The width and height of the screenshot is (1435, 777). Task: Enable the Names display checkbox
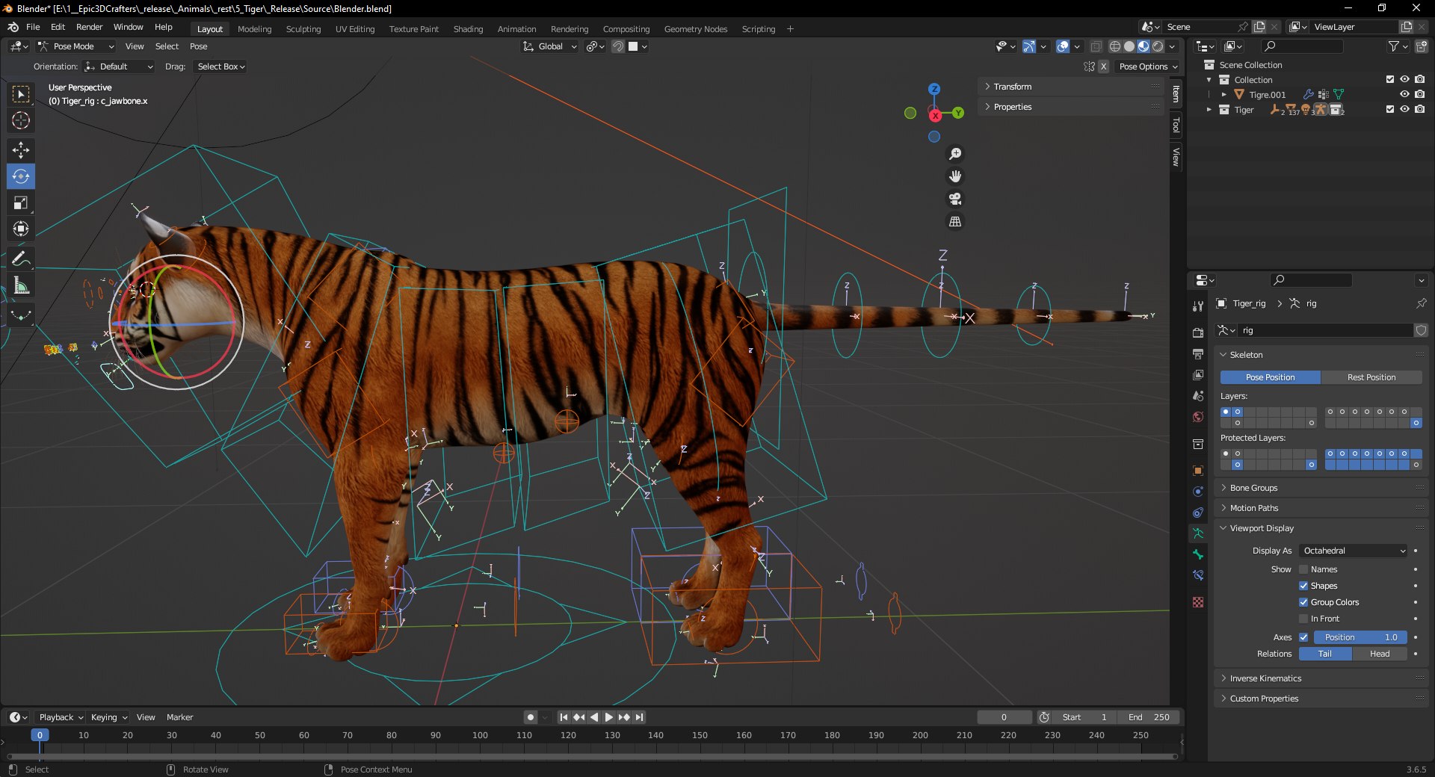(x=1303, y=569)
